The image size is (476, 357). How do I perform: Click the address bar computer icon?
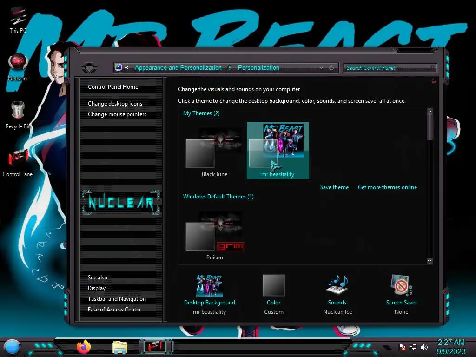tap(119, 67)
